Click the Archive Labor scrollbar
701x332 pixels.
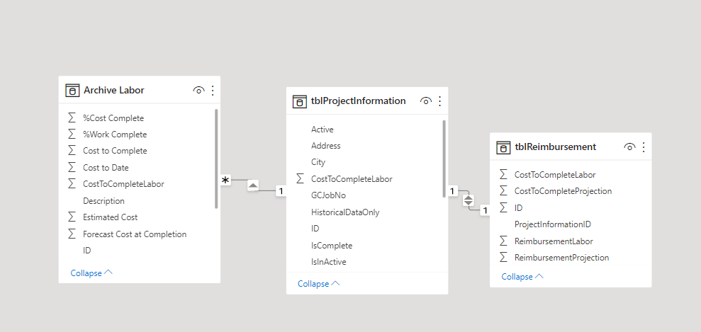pos(216,159)
